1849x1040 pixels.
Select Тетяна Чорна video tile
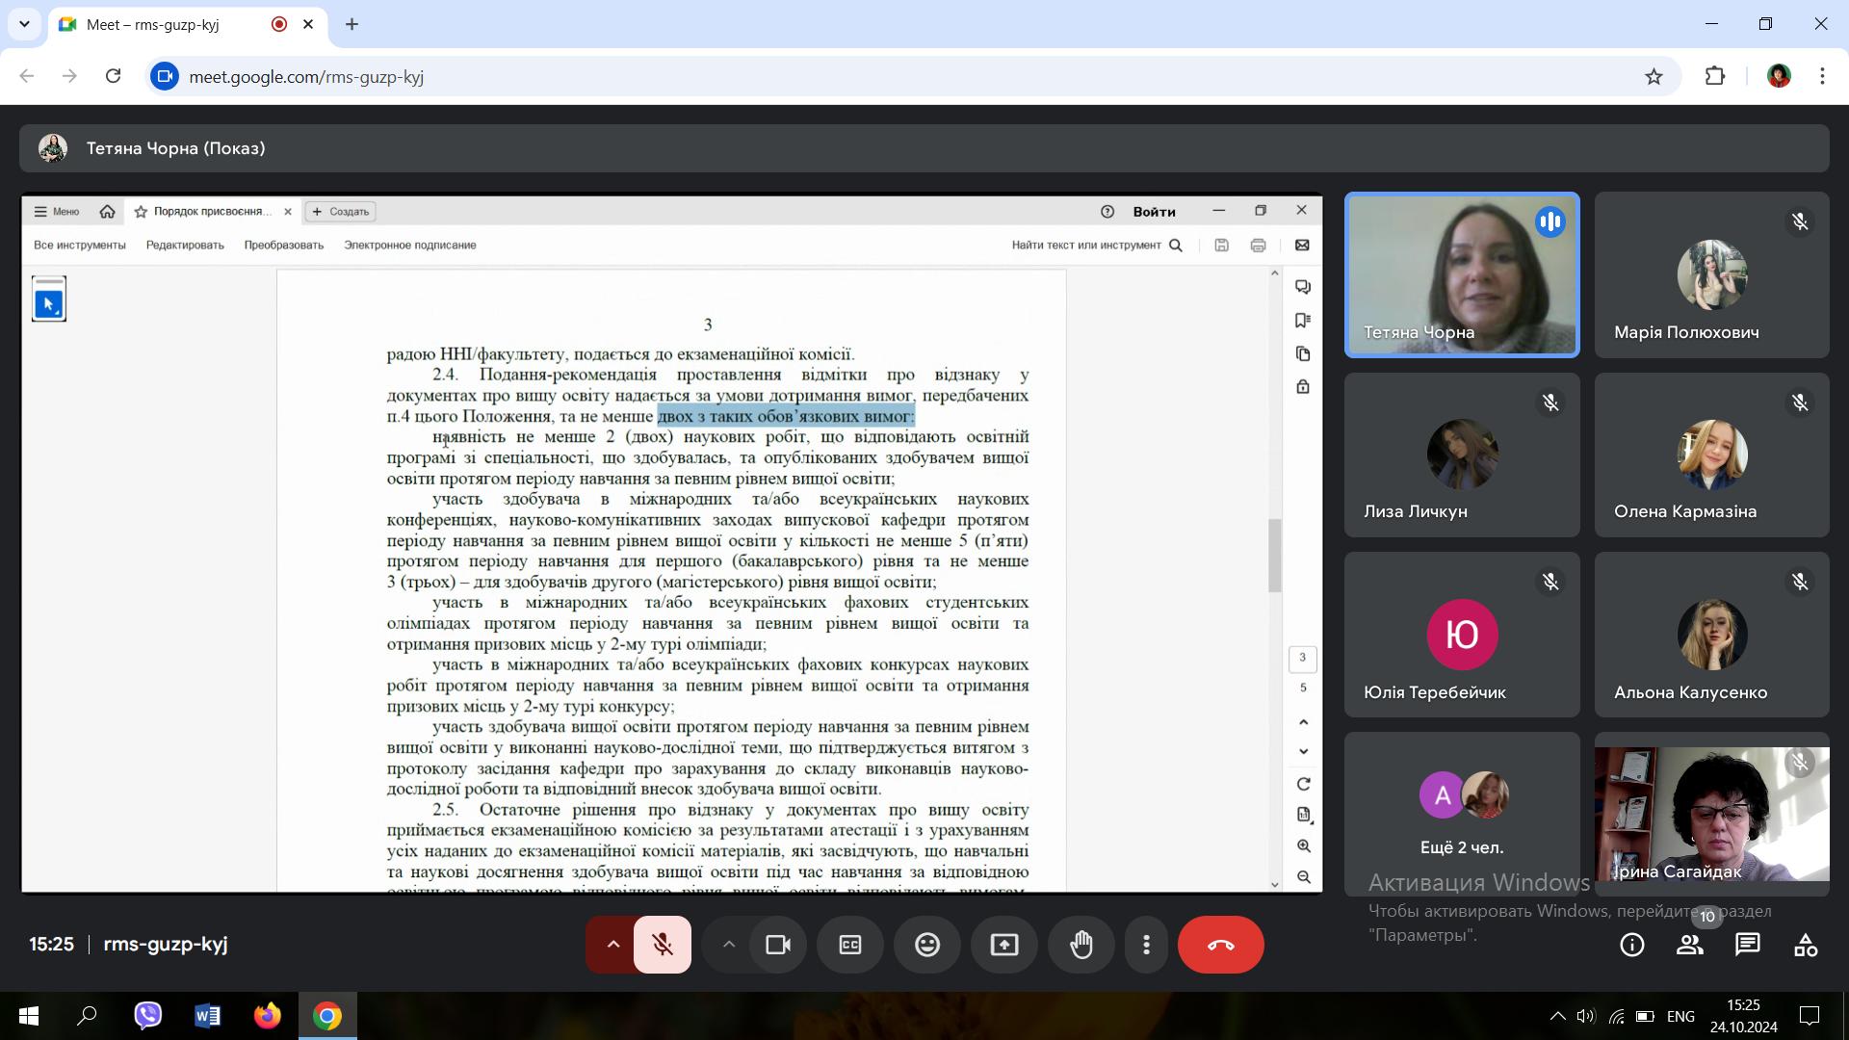click(1462, 274)
